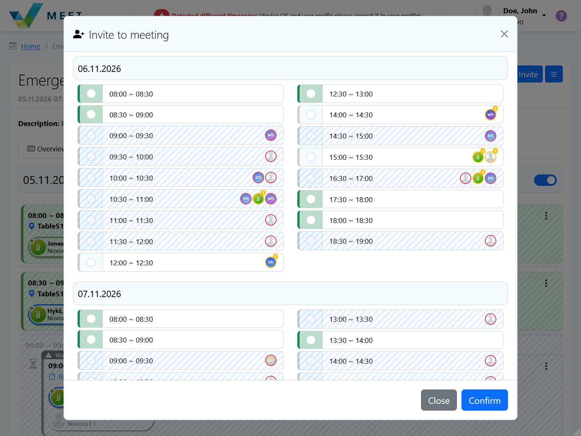
Task: Click the 'bh' avatar in 12:00 ~ 12:30 slot
Action: click(270, 262)
